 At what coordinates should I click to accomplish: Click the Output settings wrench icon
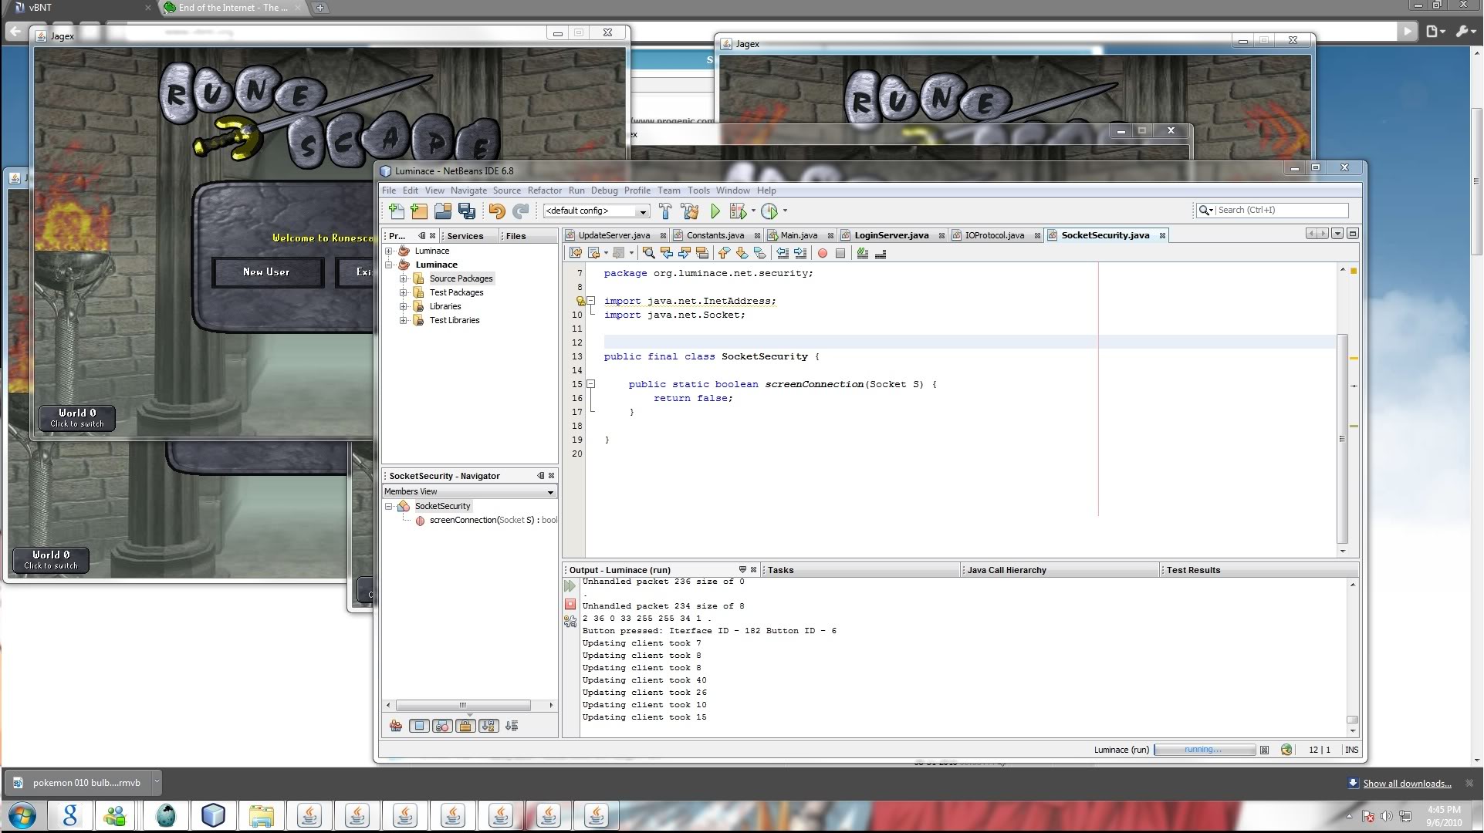(x=570, y=621)
